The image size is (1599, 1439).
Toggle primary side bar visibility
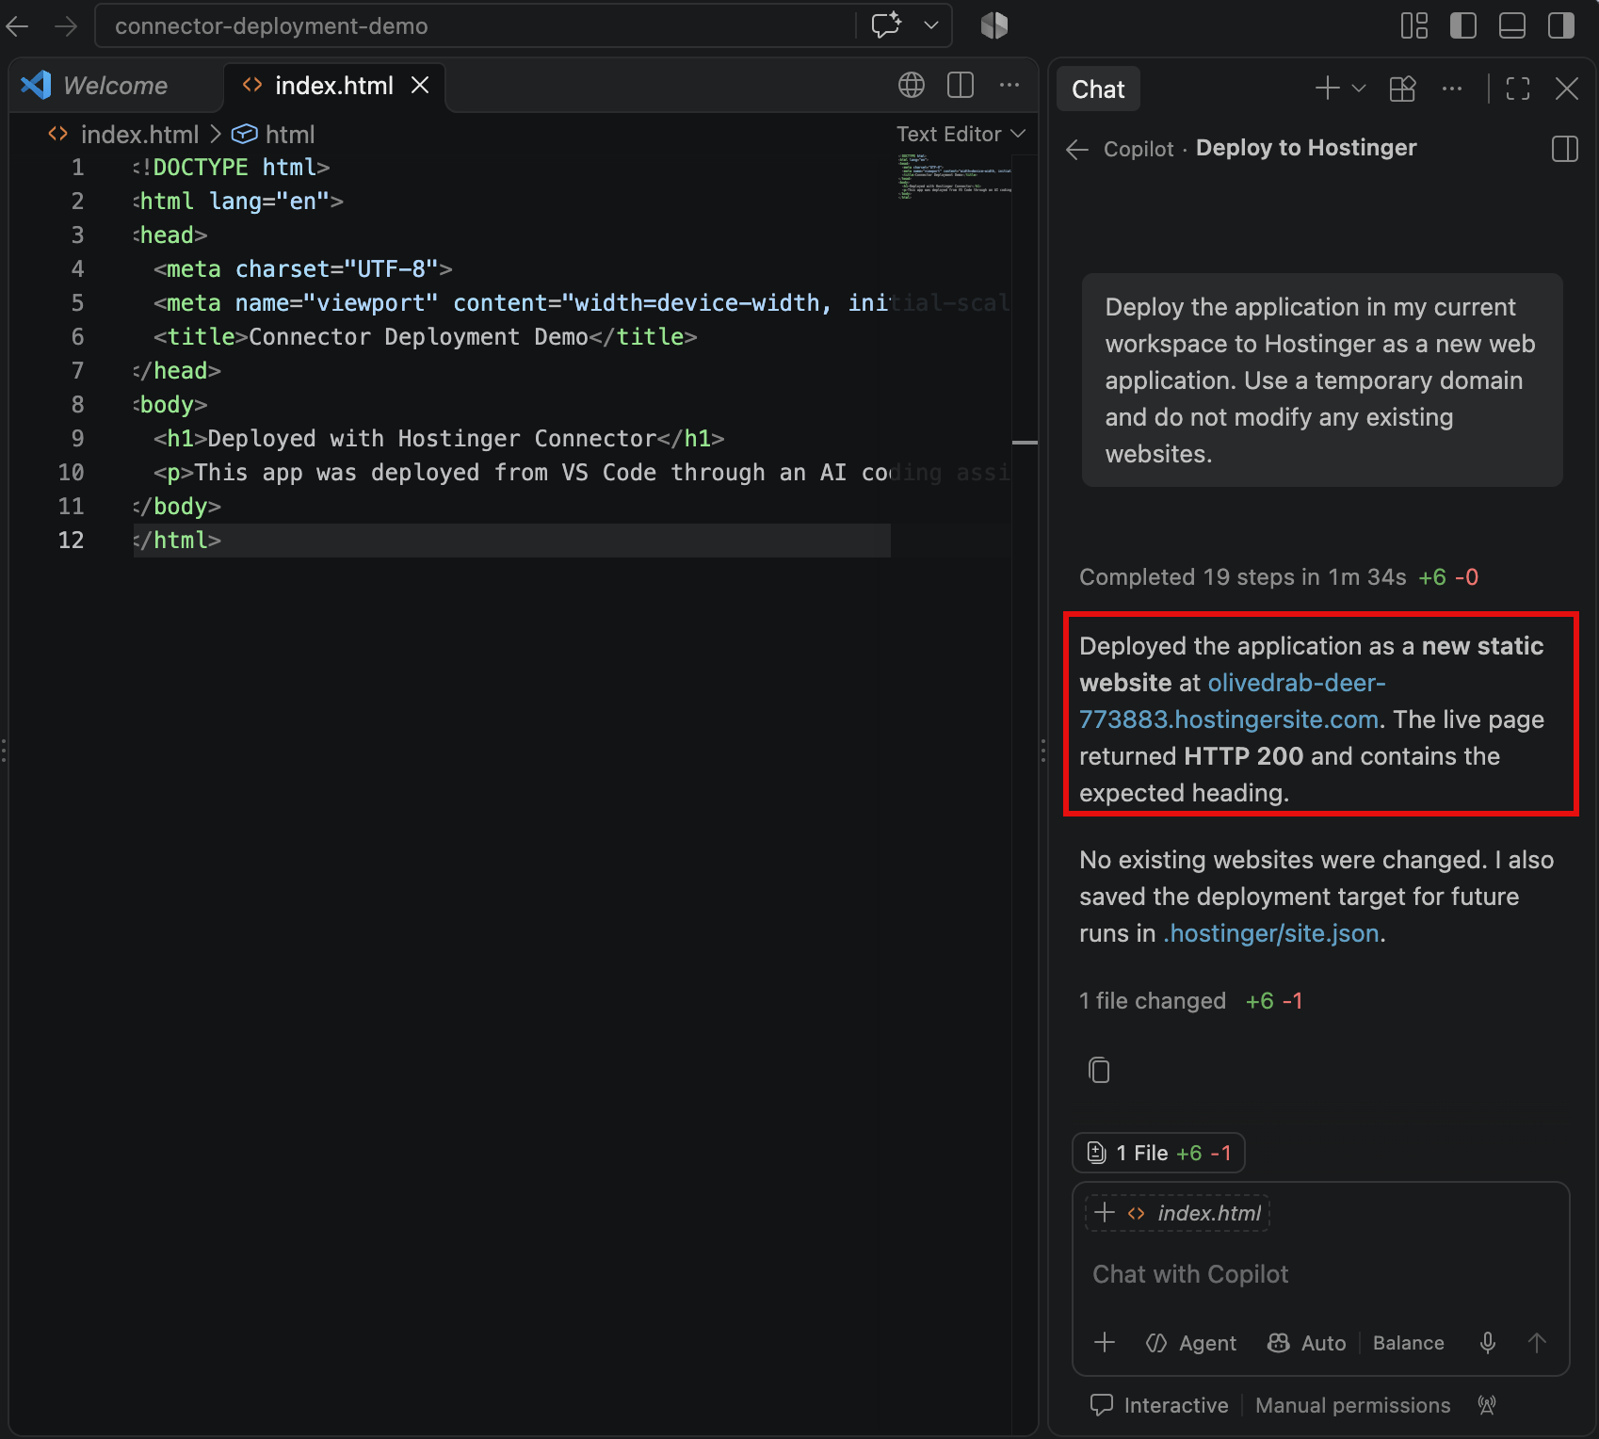pyautogui.click(x=1463, y=25)
